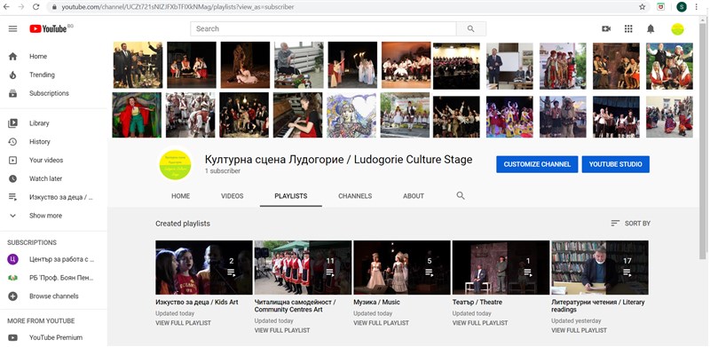
Task: Open the Театър / Theatre playlist thumbnail
Action: click(x=501, y=267)
